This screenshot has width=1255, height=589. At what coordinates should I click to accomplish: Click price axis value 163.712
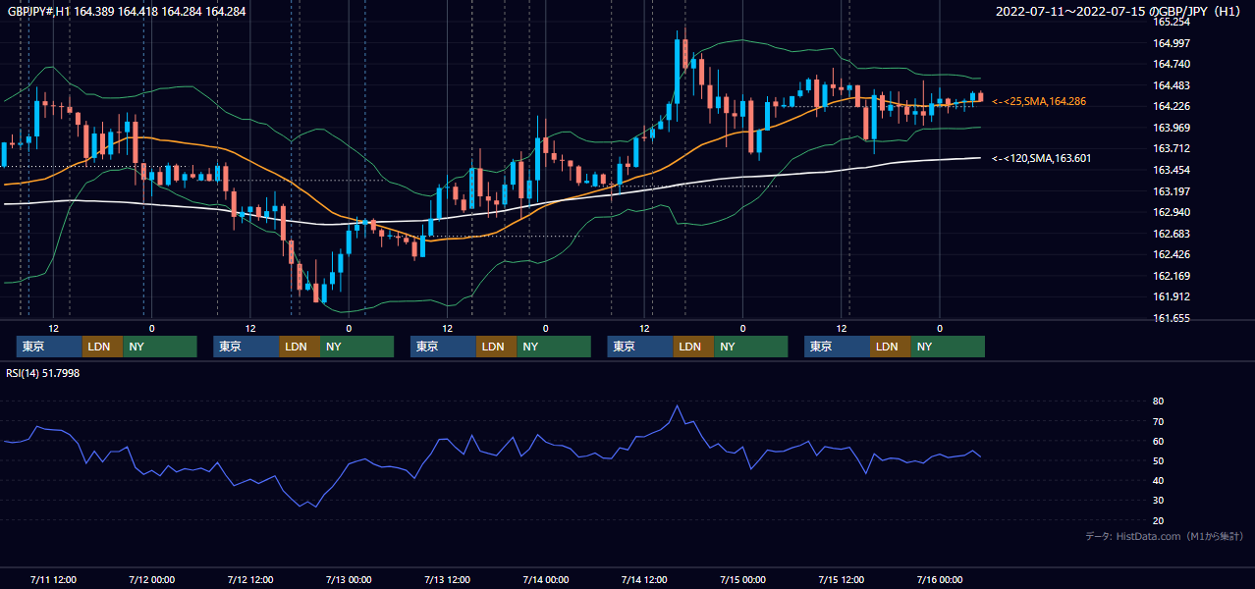click(1172, 149)
